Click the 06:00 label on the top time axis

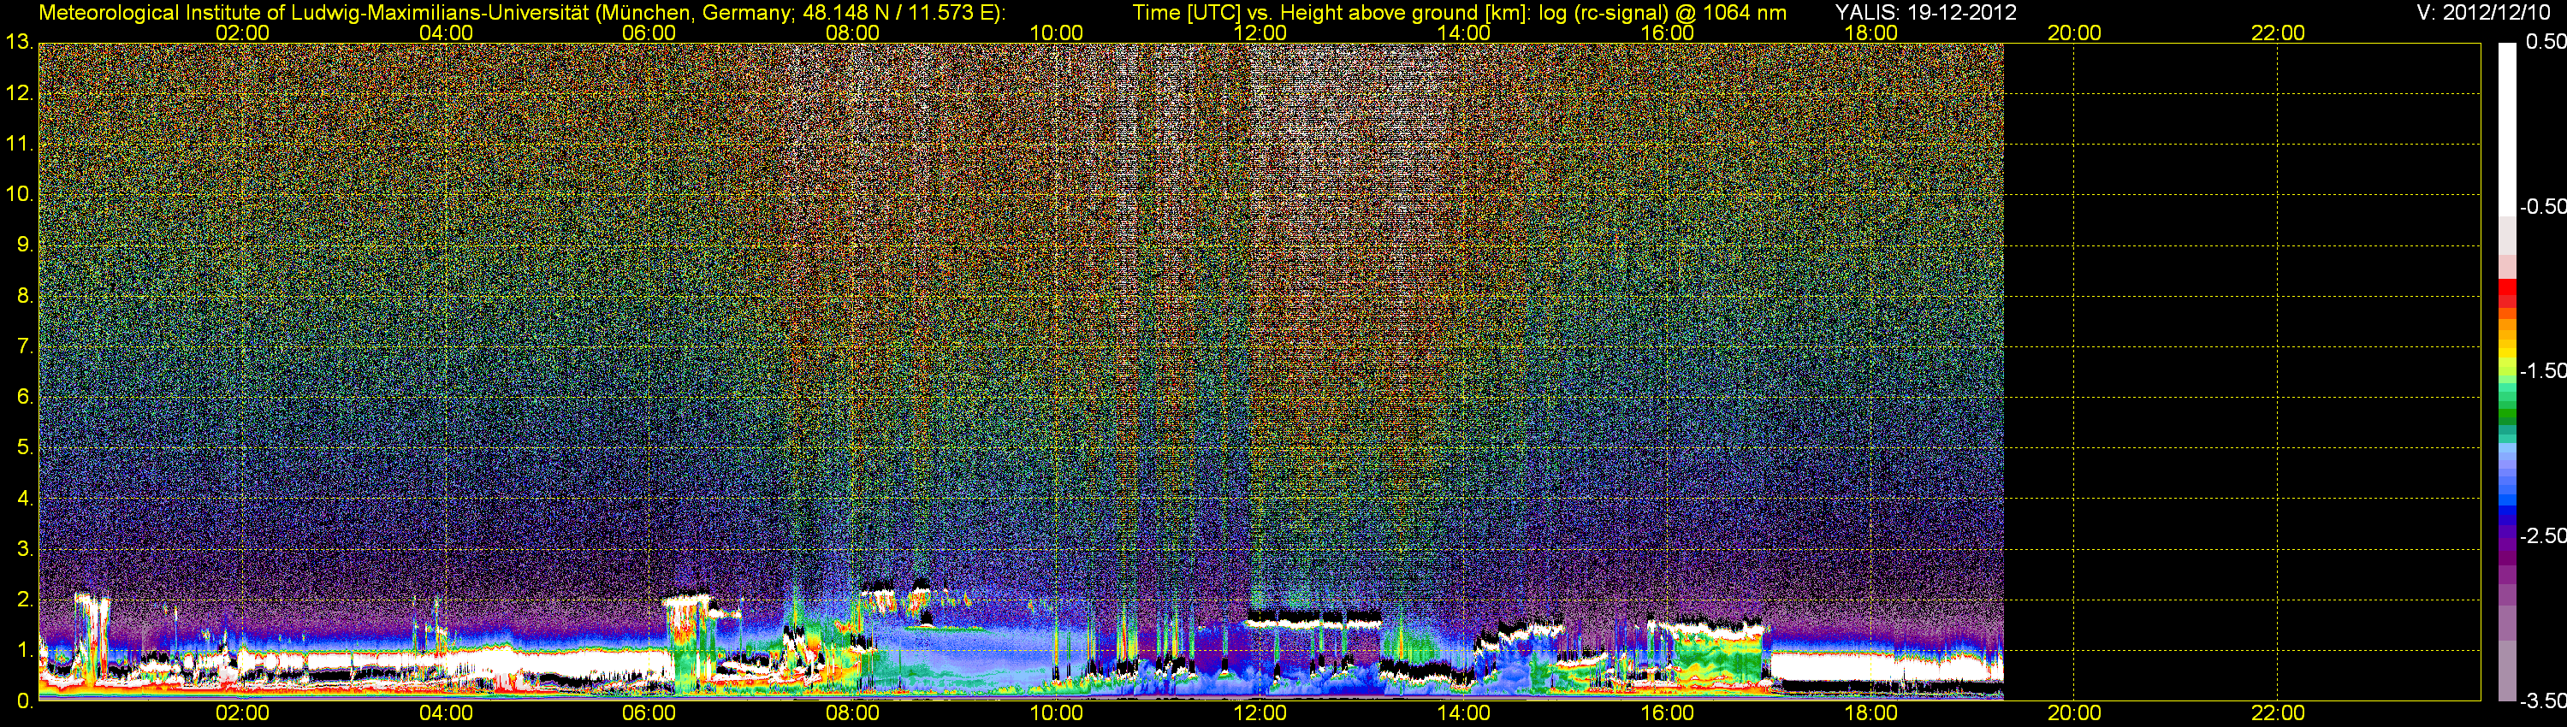649,33
